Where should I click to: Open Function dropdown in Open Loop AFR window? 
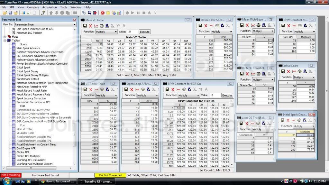coord(148,95)
